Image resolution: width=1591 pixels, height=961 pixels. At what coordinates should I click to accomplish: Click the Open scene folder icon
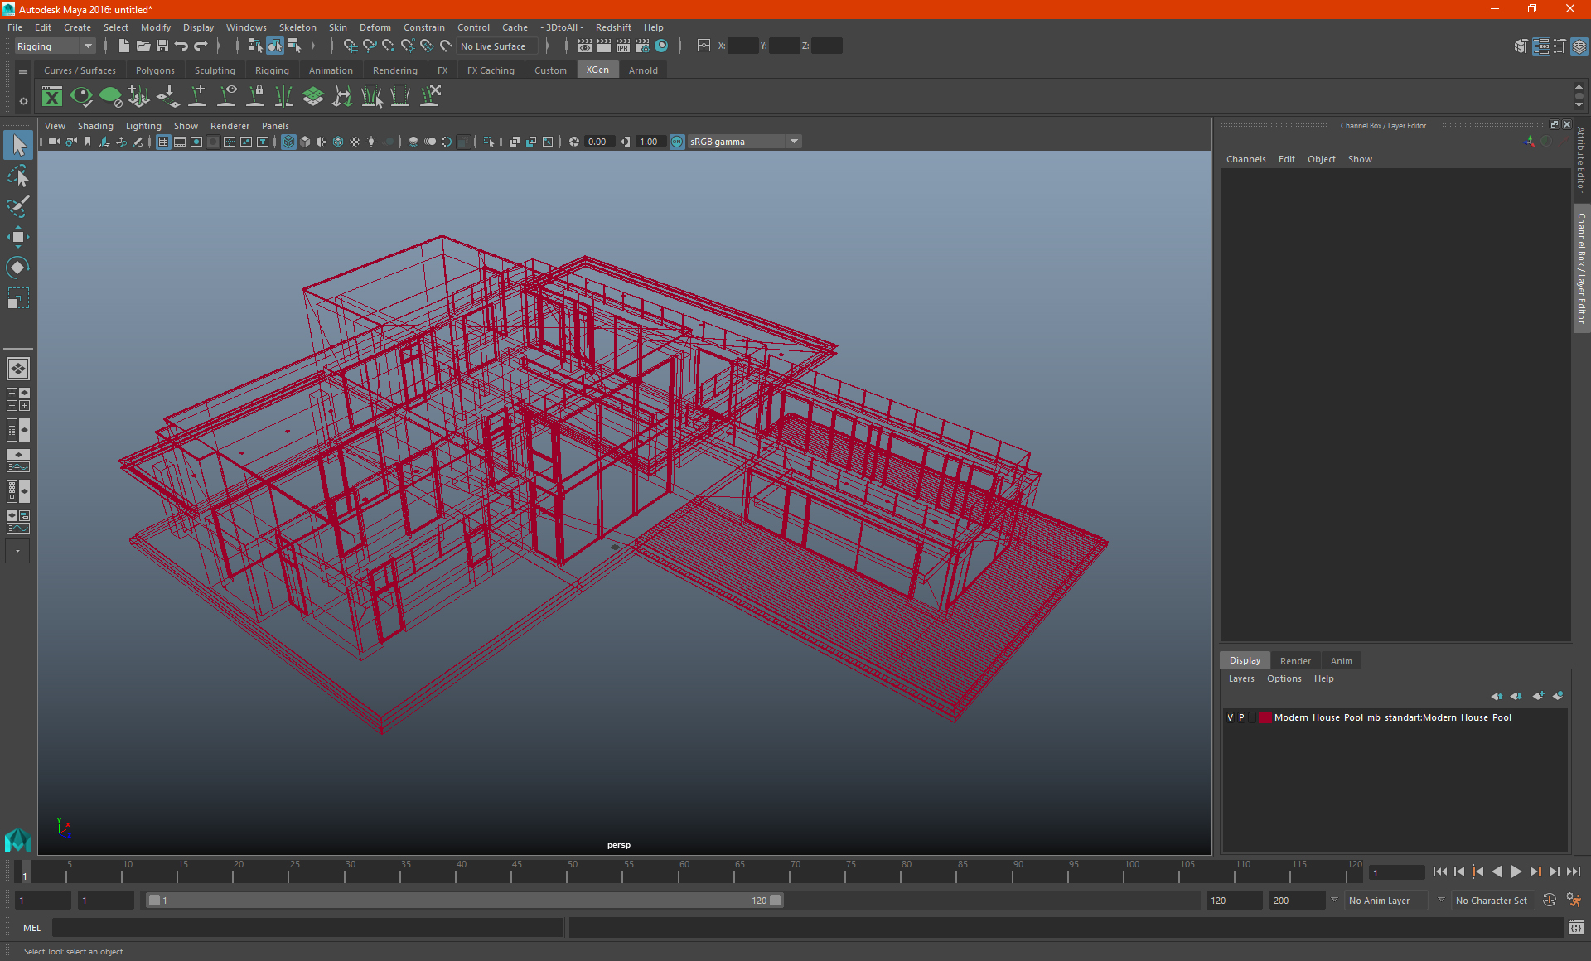(143, 46)
